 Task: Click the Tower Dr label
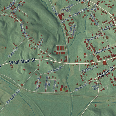tap(16, 9)
